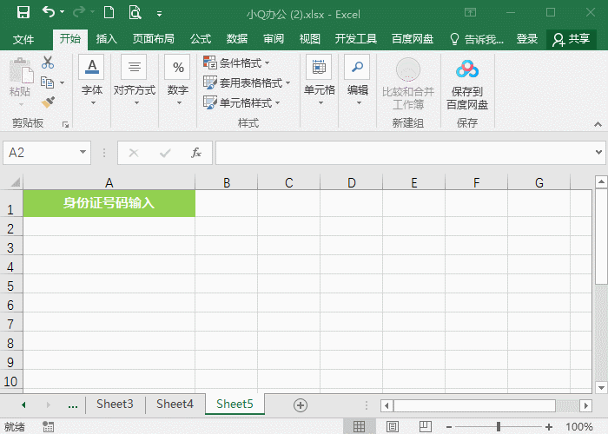This screenshot has width=608, height=434.
Task: Collapse the ribbon with the up chevron
Action: coord(598,124)
